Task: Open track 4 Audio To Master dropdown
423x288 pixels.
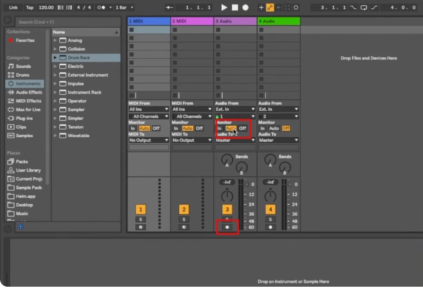Action: [x=278, y=140]
